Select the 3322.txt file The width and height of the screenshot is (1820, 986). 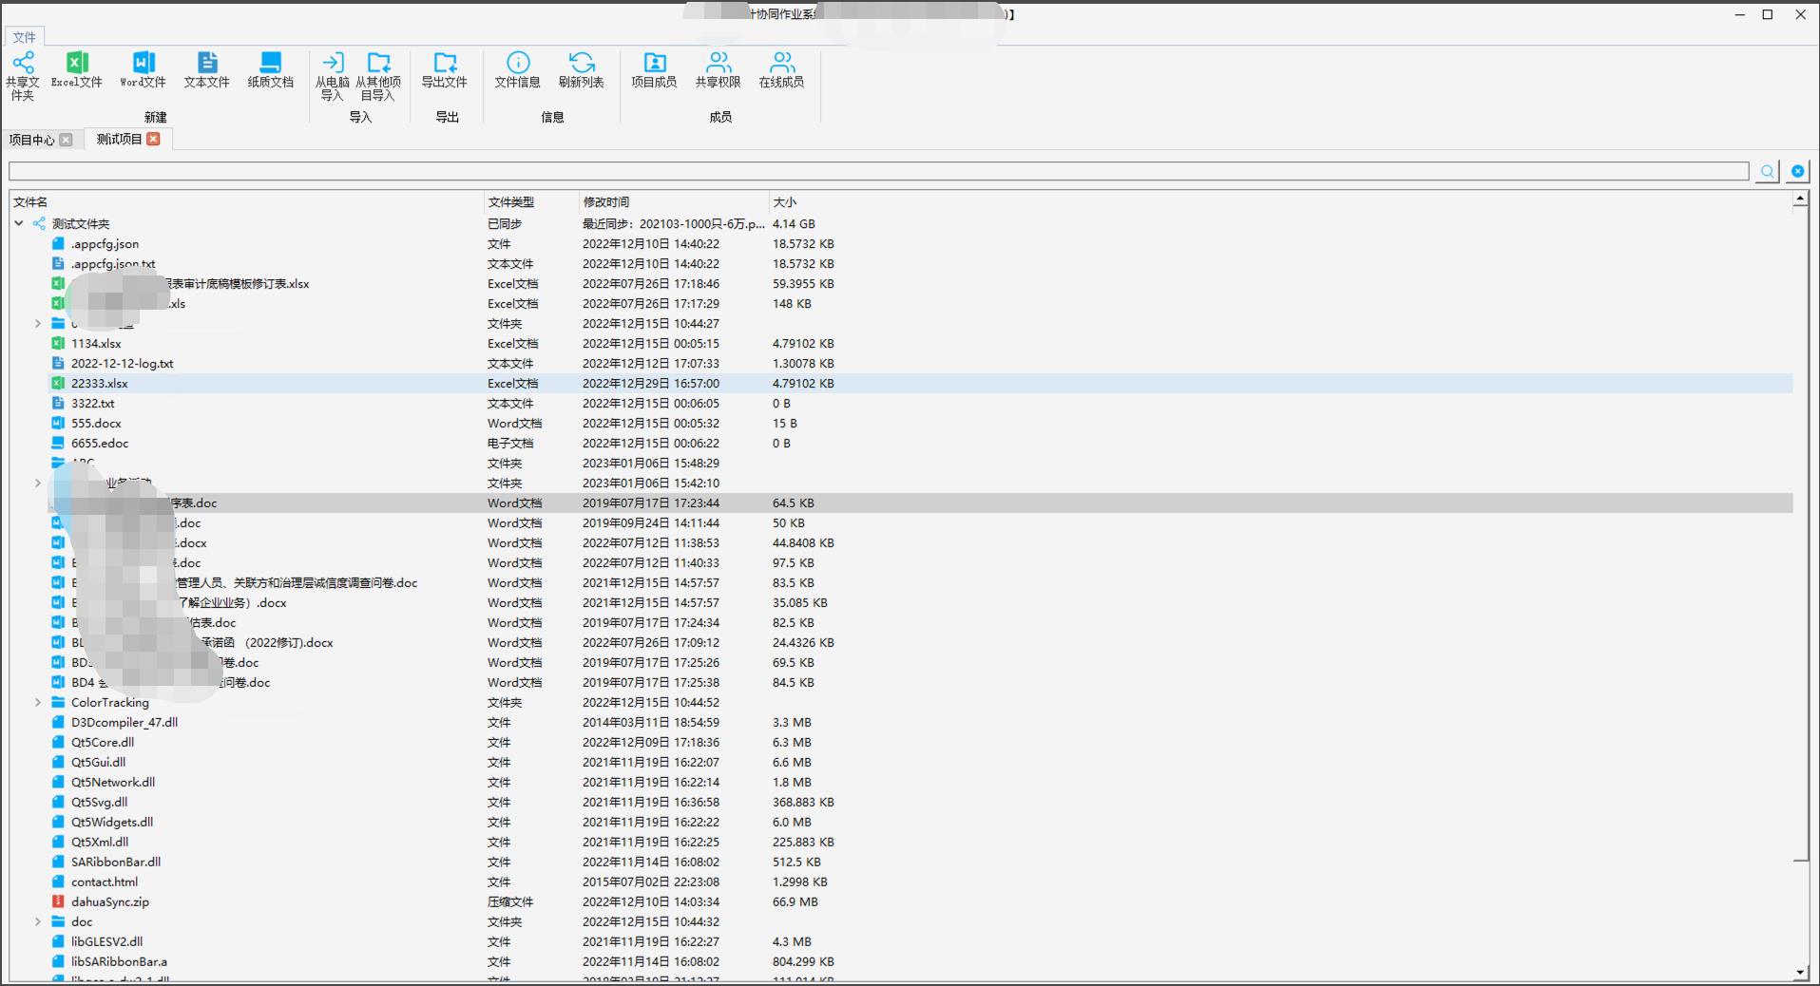coord(92,403)
